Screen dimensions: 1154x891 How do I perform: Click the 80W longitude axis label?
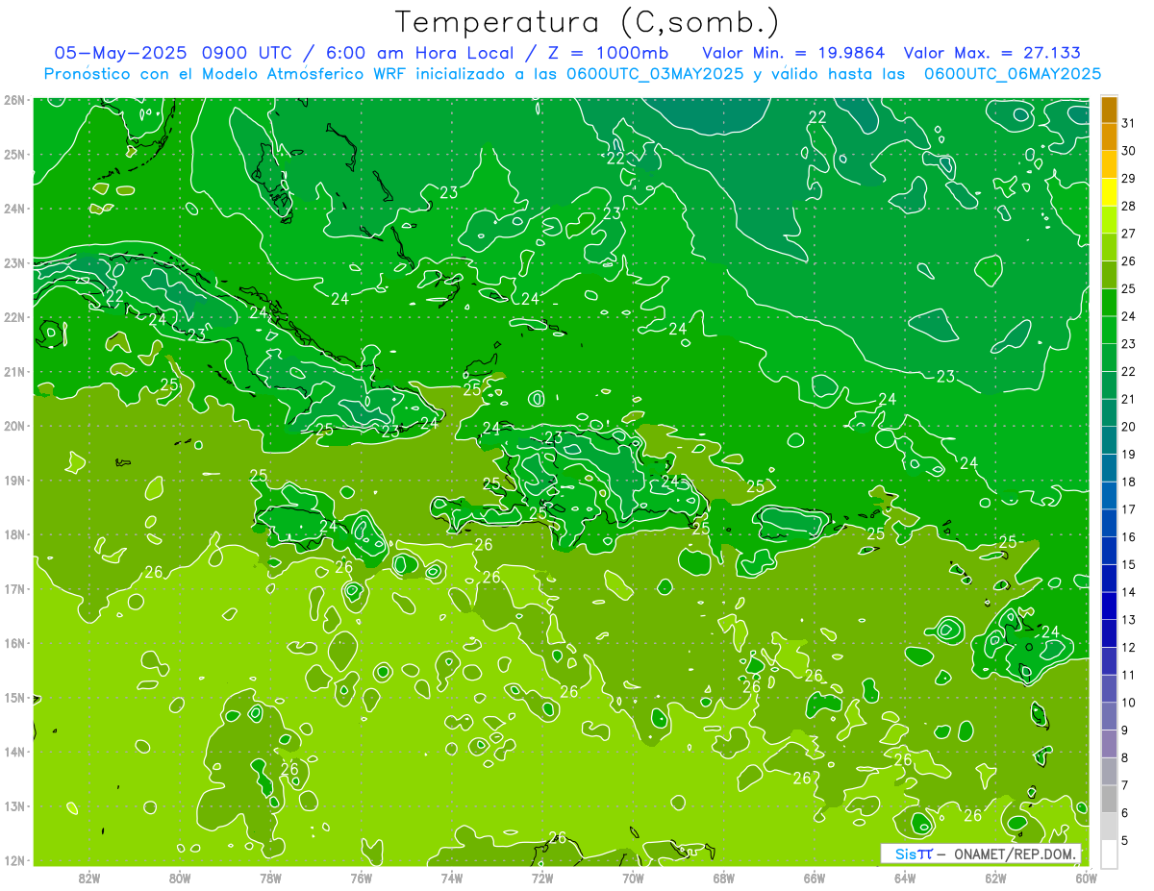tap(180, 878)
